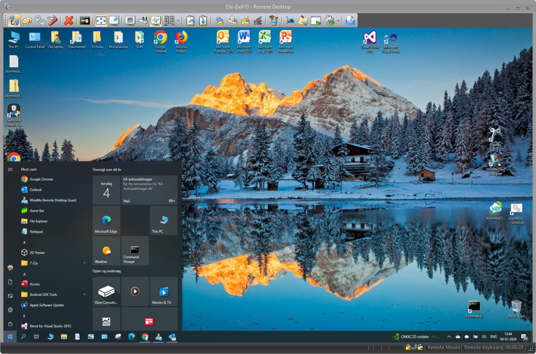This screenshot has width=536, height=354.
Task: Open the KA-autosadelmager Mail tile
Action: [149, 190]
